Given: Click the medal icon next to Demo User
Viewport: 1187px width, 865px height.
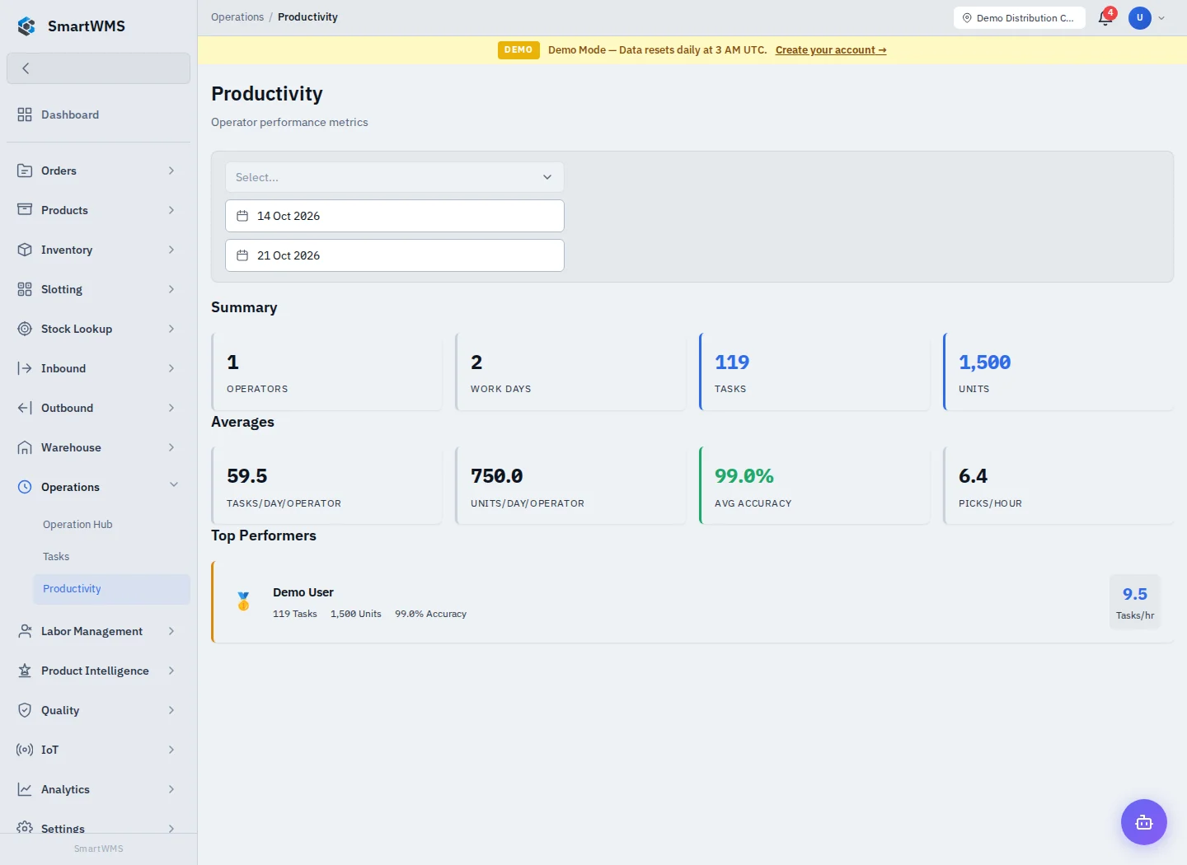Looking at the screenshot, I should [243, 601].
